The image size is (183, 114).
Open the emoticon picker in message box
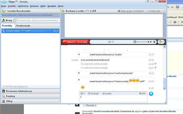pyautogui.click(x=82, y=93)
